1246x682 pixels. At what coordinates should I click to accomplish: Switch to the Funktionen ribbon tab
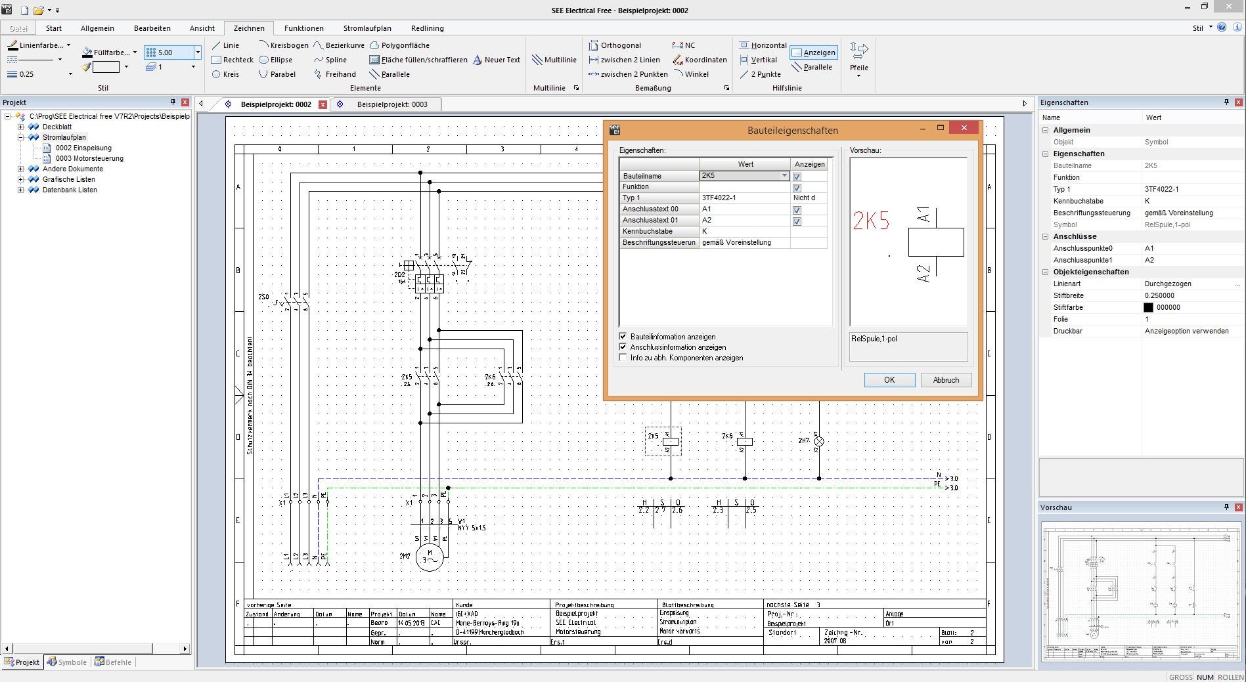(303, 28)
